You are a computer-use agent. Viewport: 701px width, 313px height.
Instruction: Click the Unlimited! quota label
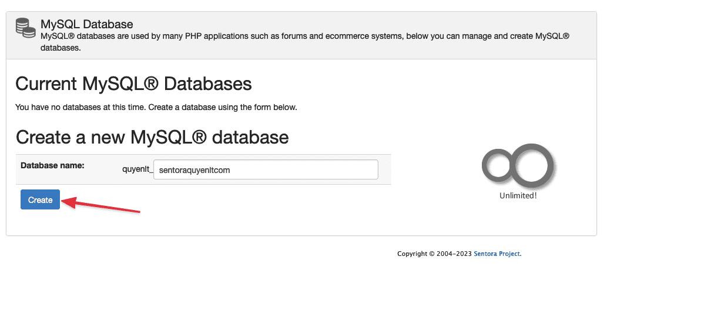point(518,196)
